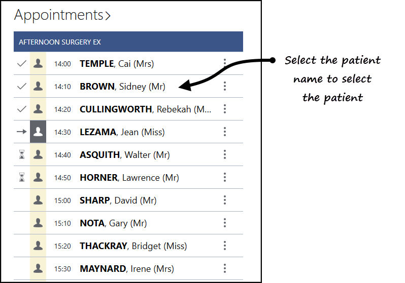
Task: Click the checkmark status for CULLINGWORTH appointment
Action: (x=21, y=109)
